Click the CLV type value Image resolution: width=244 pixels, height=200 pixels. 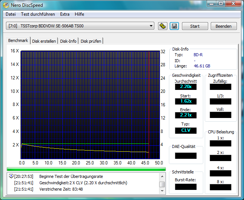186,130
